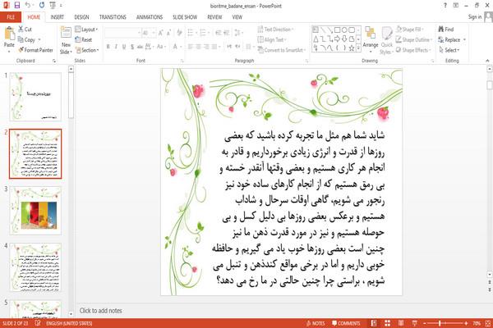Screen dimensions: 493x328
Task: Click spell check icon in status bar
Action: click(38, 323)
